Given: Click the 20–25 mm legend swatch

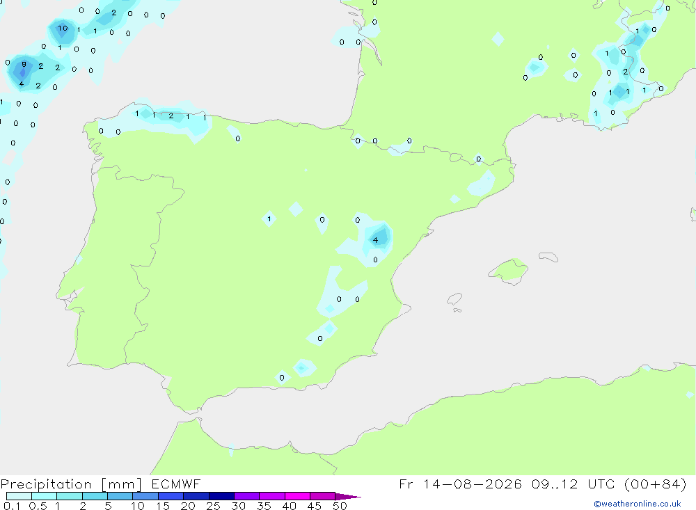Looking at the screenshot, I should [196, 496].
